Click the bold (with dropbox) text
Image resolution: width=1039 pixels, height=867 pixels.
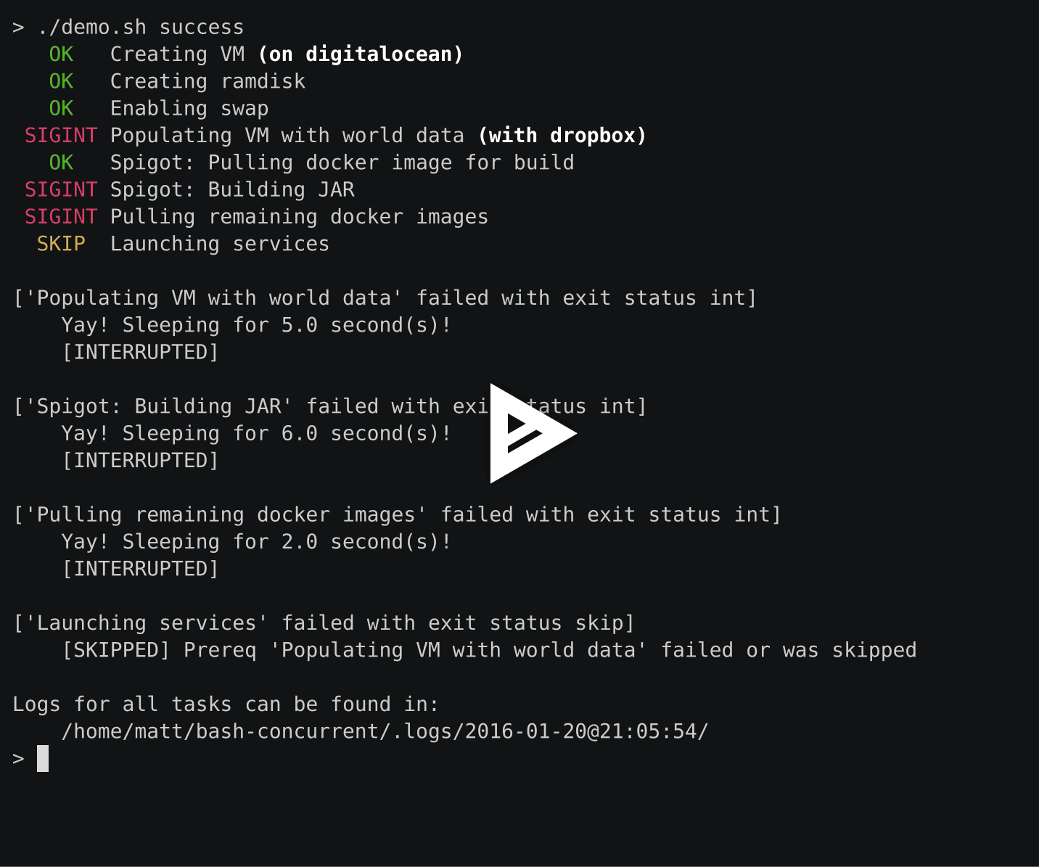[562, 136]
